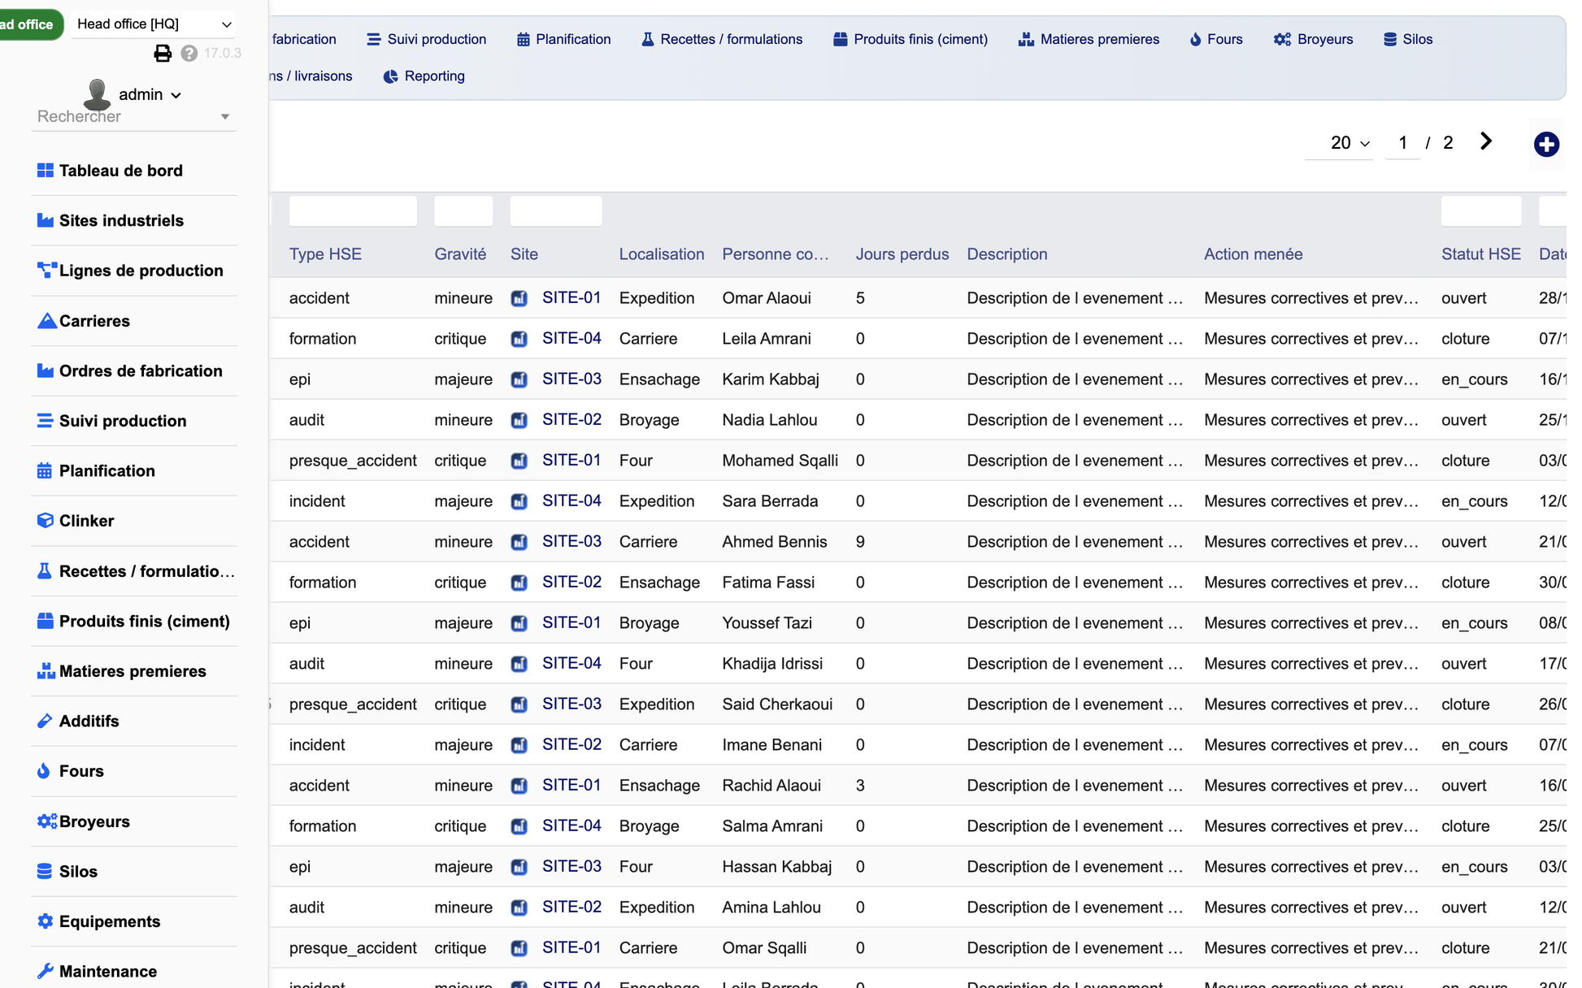Click the current page number field
1582x988 pixels.
tap(1403, 143)
